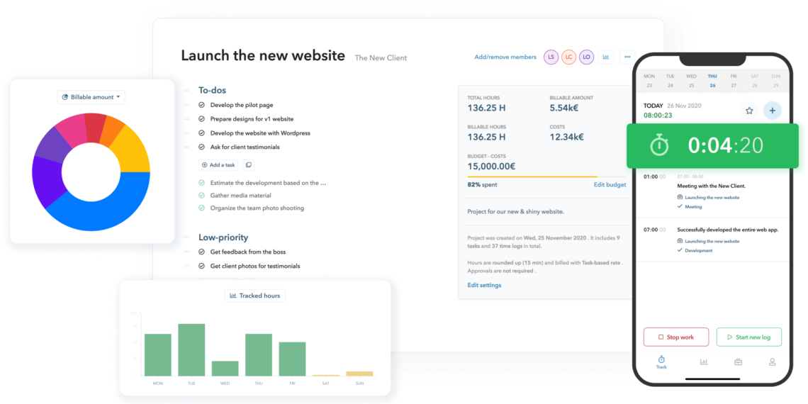Select MON 23 in phone calendar

pyautogui.click(x=649, y=81)
